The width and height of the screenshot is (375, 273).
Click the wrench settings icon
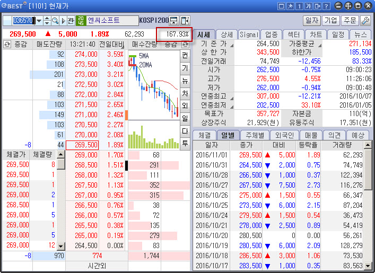365,21
